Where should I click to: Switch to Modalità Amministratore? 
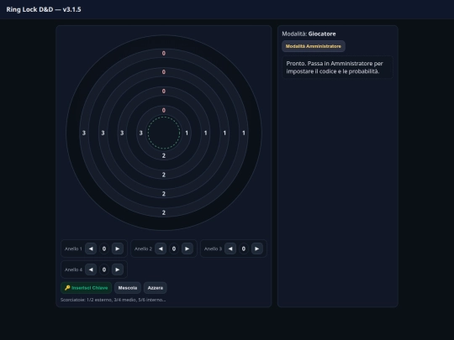pos(314,46)
